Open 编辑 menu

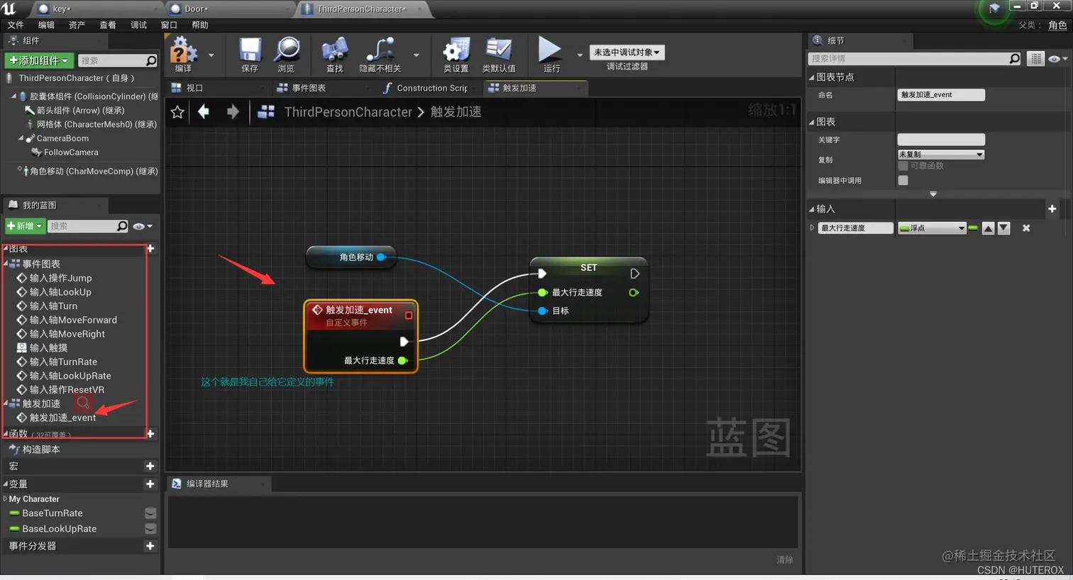[46, 25]
